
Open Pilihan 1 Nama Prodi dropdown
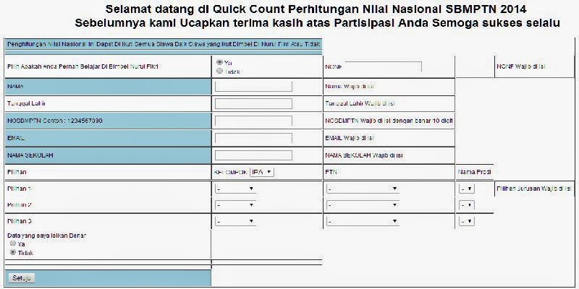(467, 189)
